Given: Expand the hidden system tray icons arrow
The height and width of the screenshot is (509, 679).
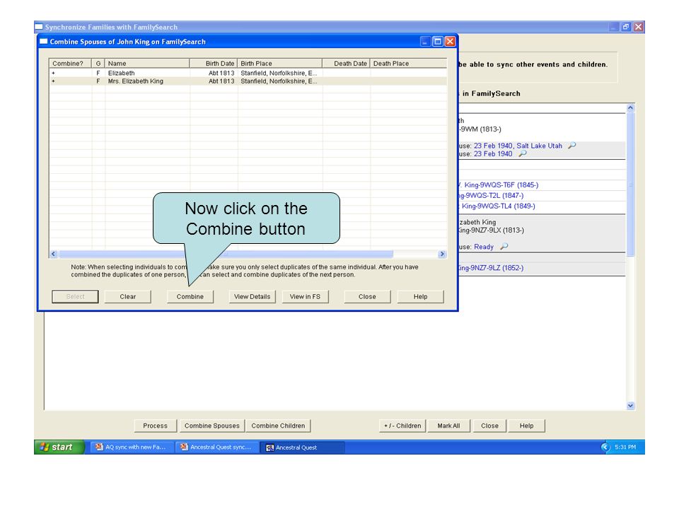Looking at the screenshot, I should point(605,447).
